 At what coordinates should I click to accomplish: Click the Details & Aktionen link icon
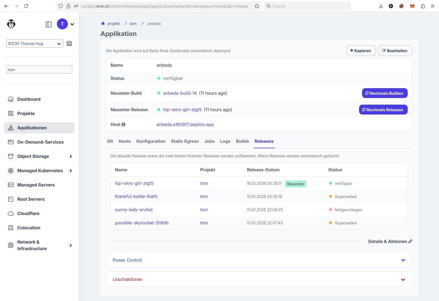(410, 241)
